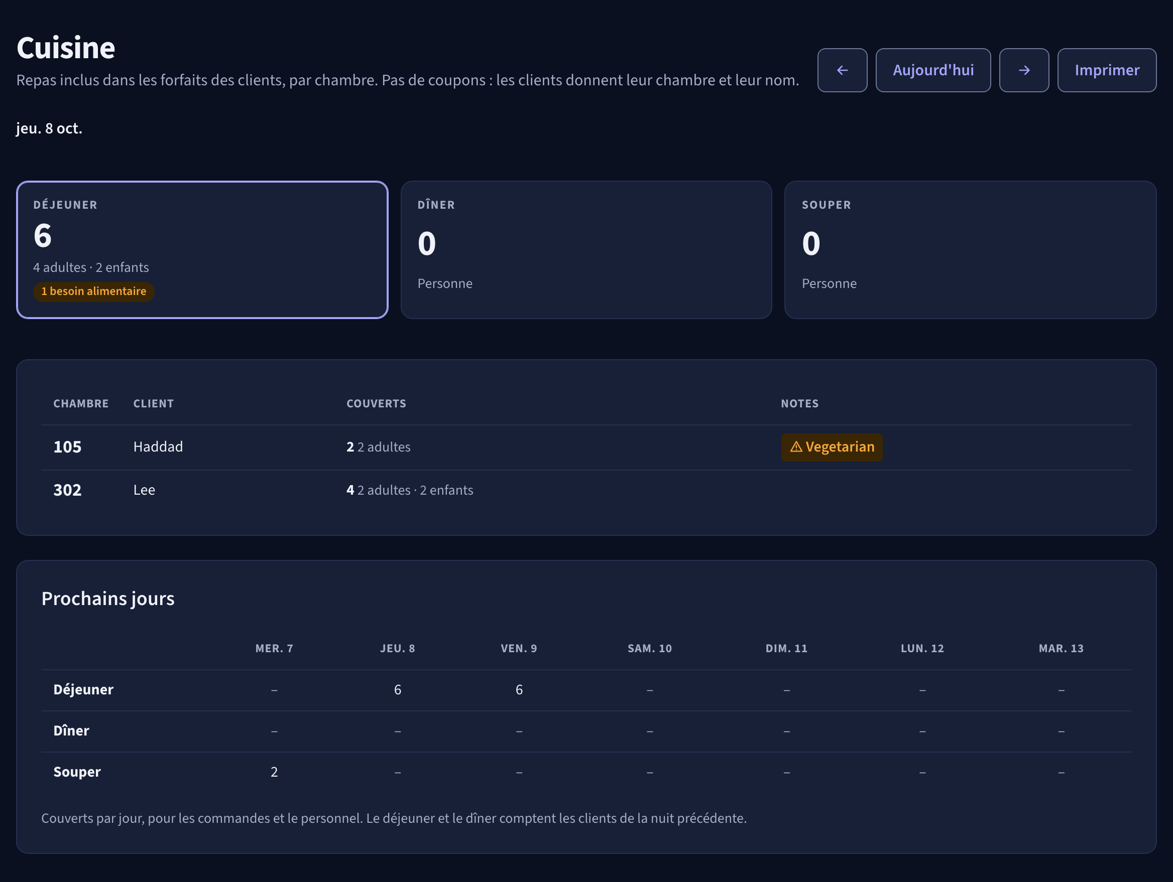Click the Chambre column header
The image size is (1173, 882).
[81, 404]
